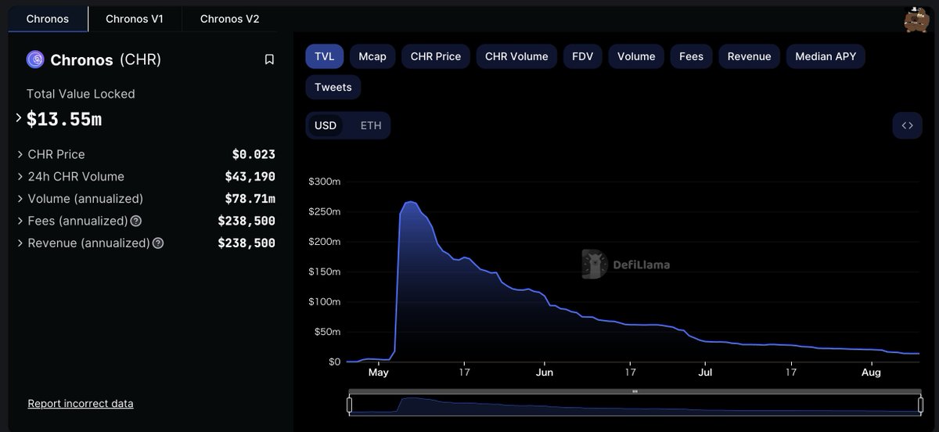The image size is (939, 432).
Task: Click the TVL peak on chart line
Action: pyautogui.click(x=410, y=202)
